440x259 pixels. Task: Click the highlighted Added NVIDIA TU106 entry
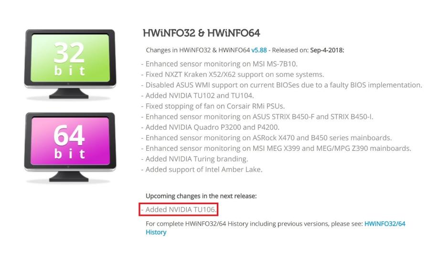point(179,209)
